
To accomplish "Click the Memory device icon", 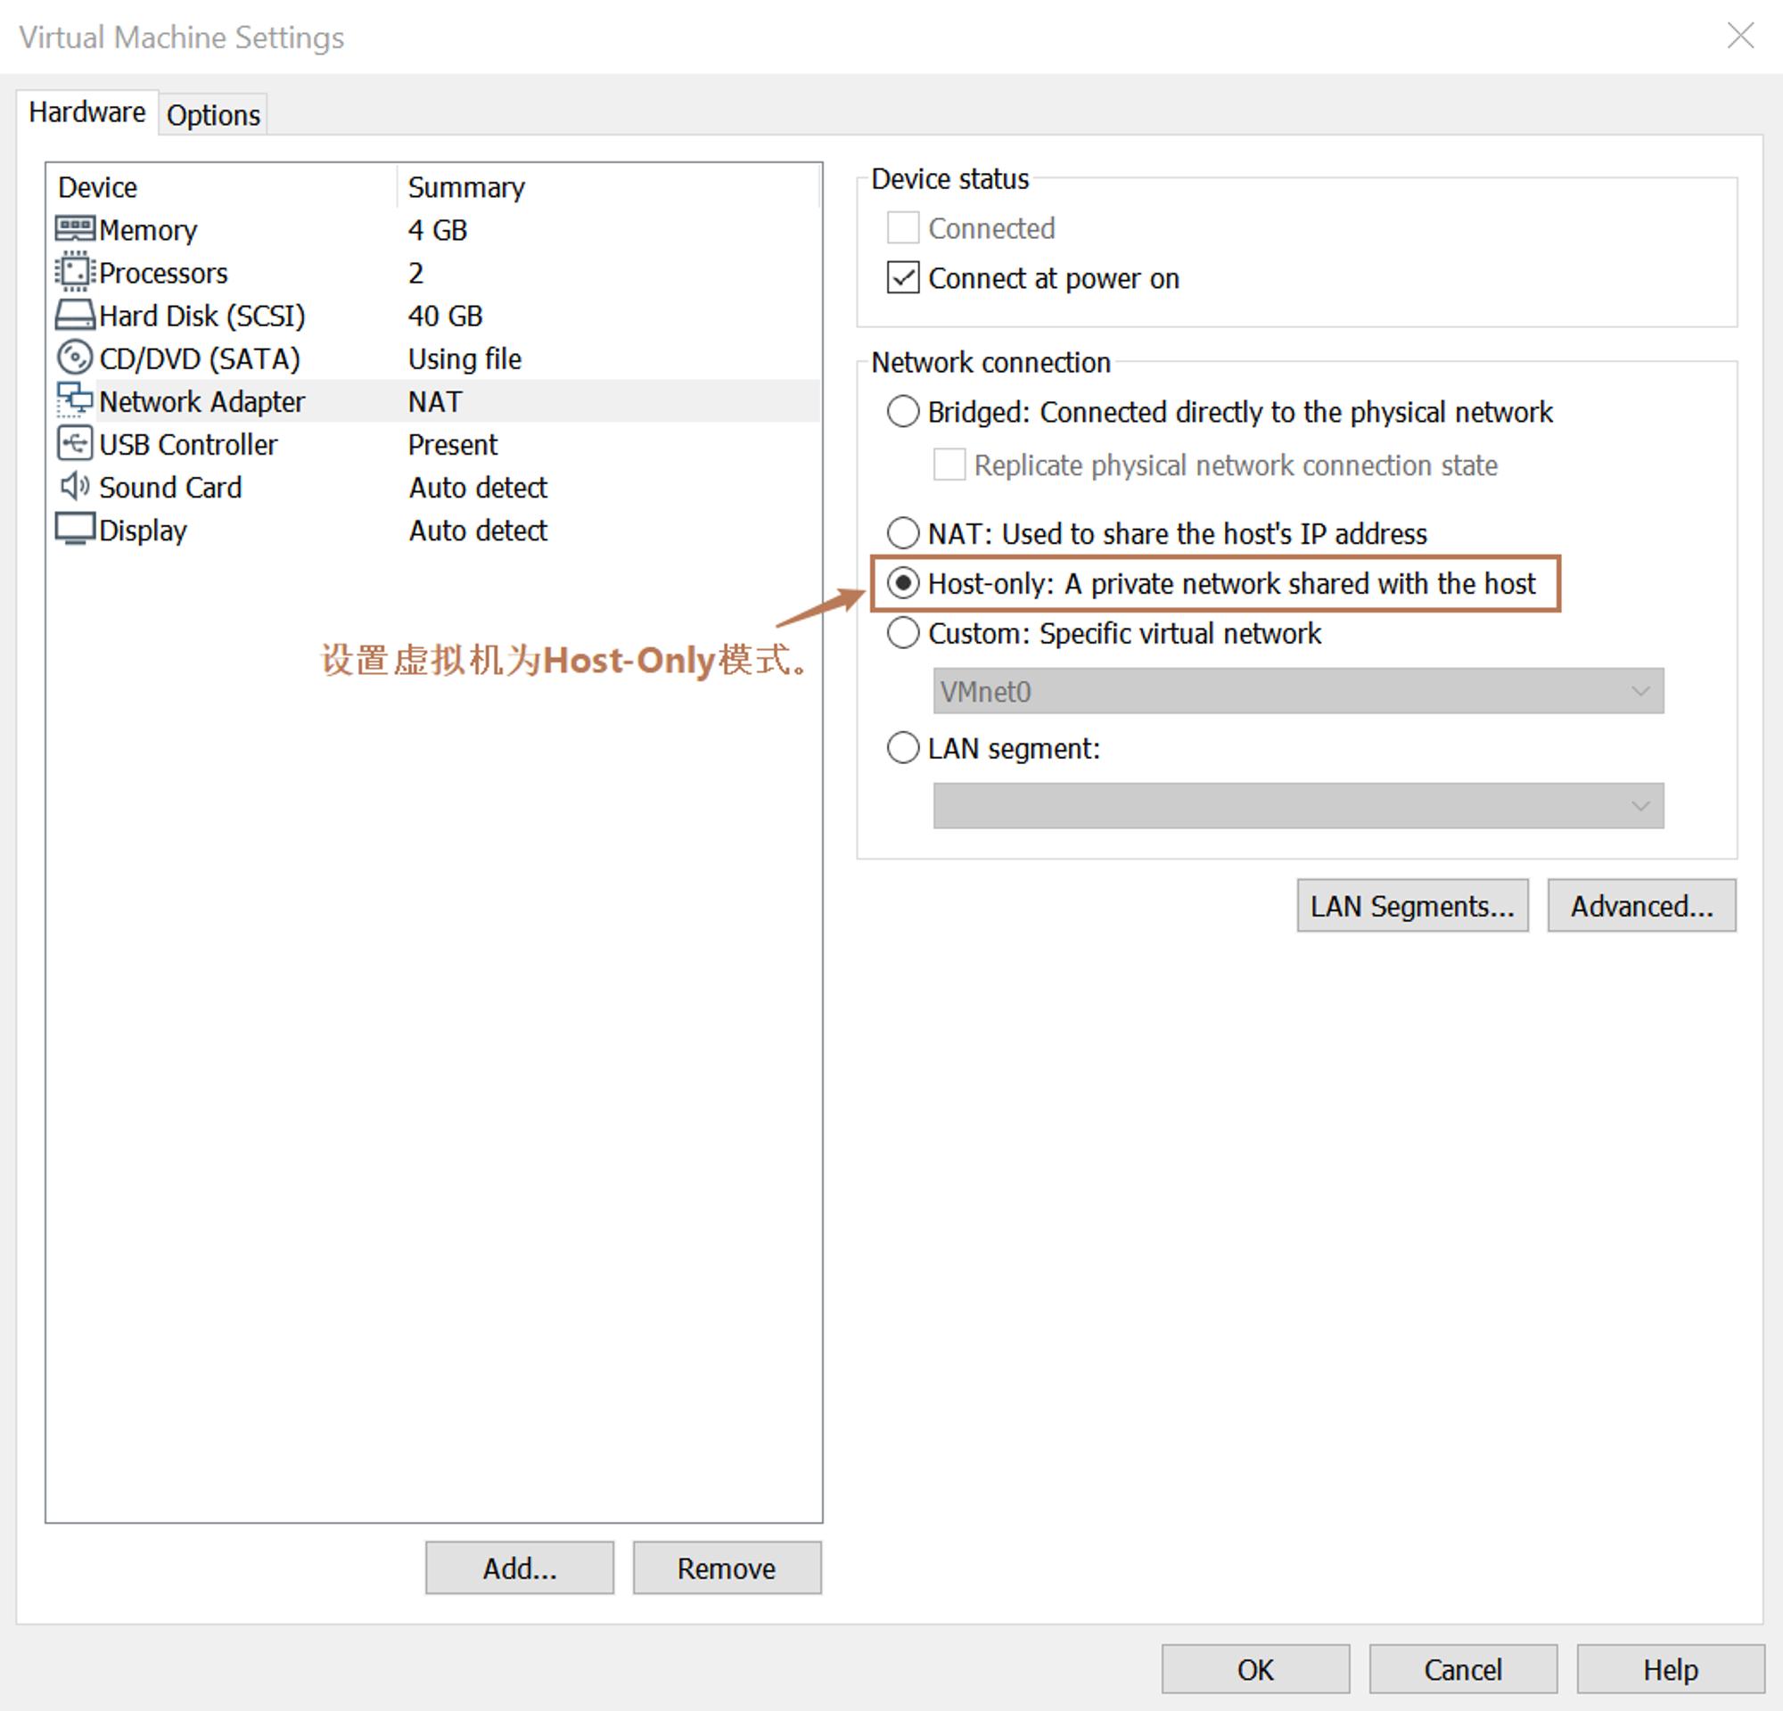I will [75, 227].
